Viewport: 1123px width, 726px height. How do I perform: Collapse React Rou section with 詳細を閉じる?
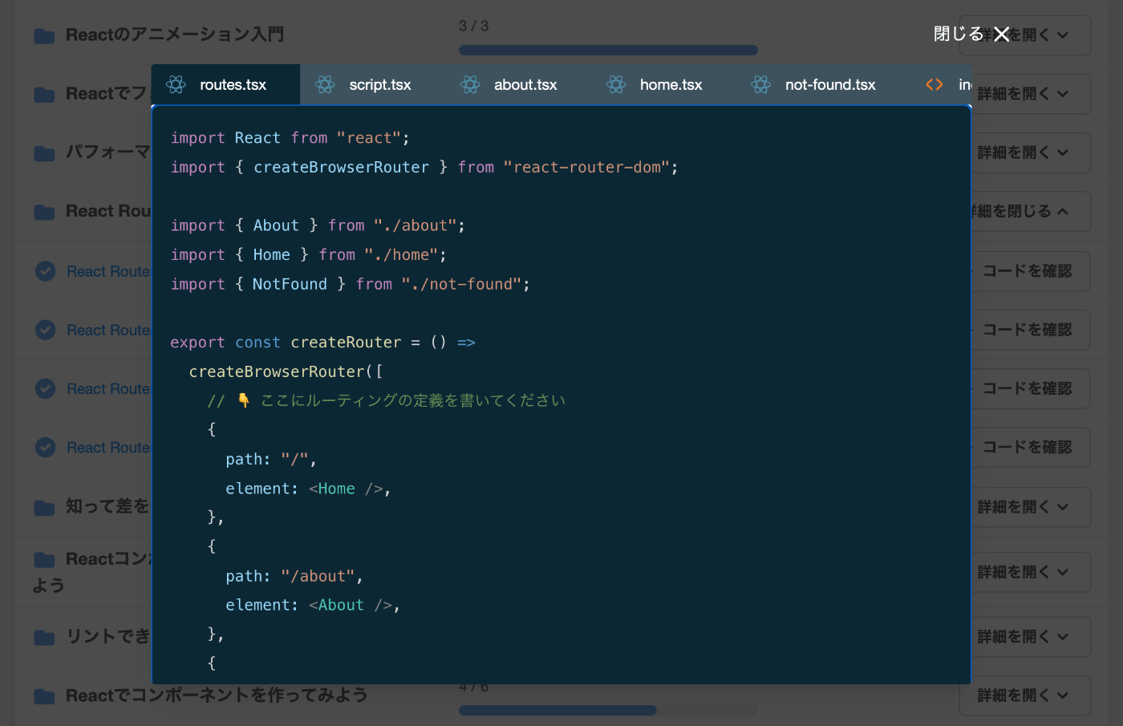(1030, 211)
